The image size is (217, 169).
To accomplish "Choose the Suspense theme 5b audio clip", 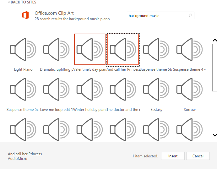I will 156,49.
